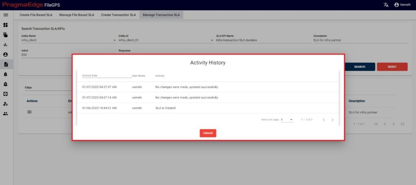Go to last page of SLA results
Screen dimensions: 416x185
(403, 124)
